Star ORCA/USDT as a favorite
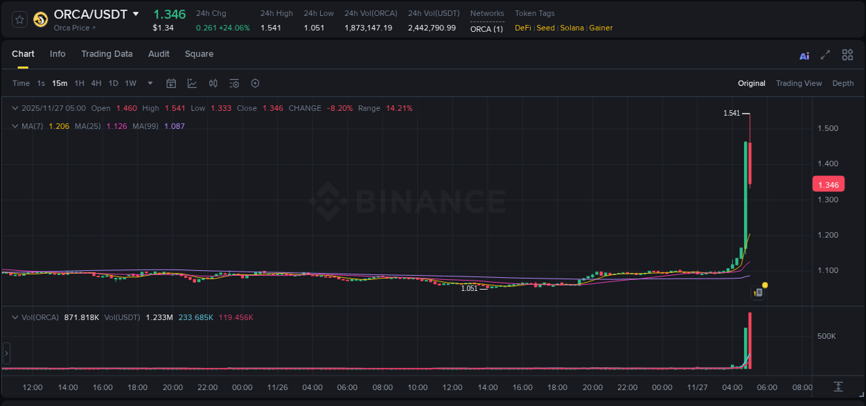 (19, 19)
